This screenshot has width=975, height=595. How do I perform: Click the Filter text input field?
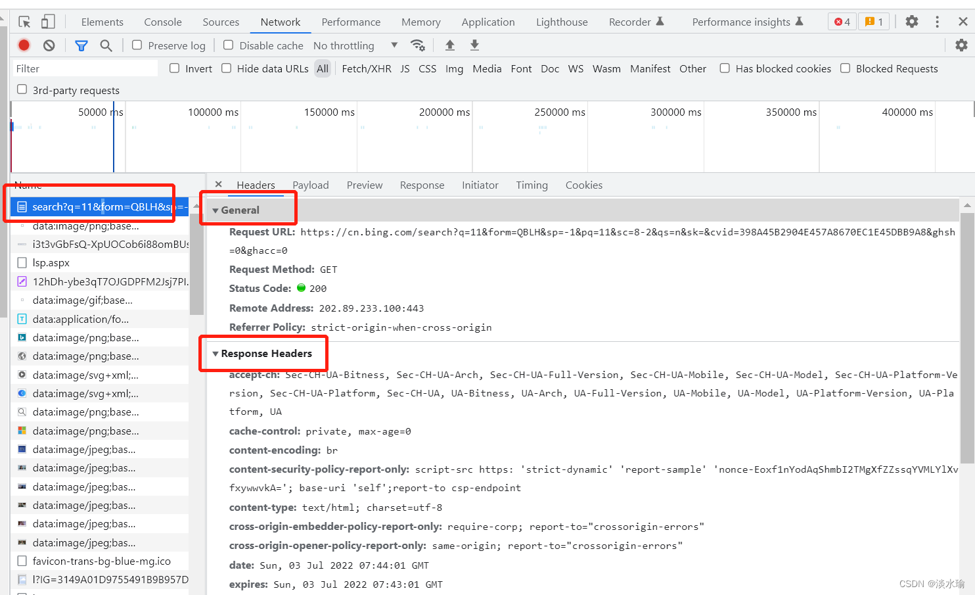coord(86,68)
